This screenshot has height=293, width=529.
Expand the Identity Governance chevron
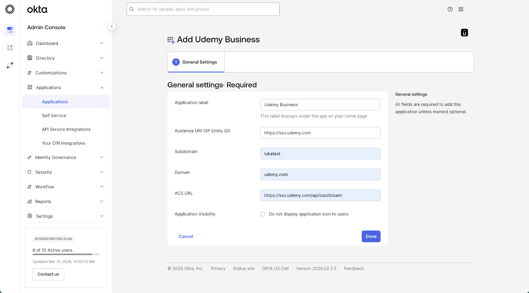[102, 157]
